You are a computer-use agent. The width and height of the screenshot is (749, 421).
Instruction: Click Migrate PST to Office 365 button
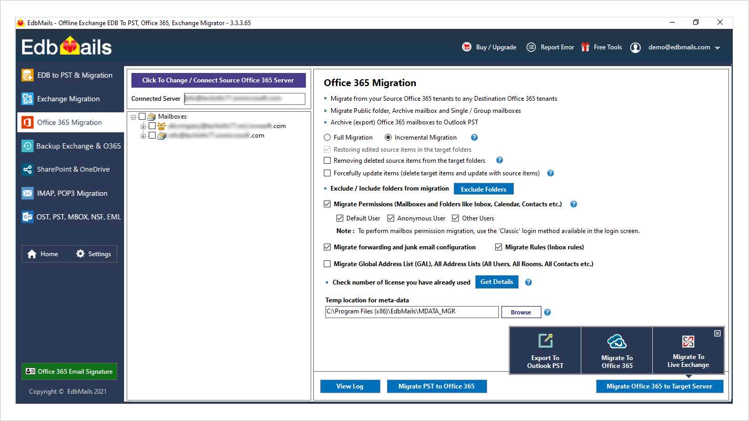[437, 386]
